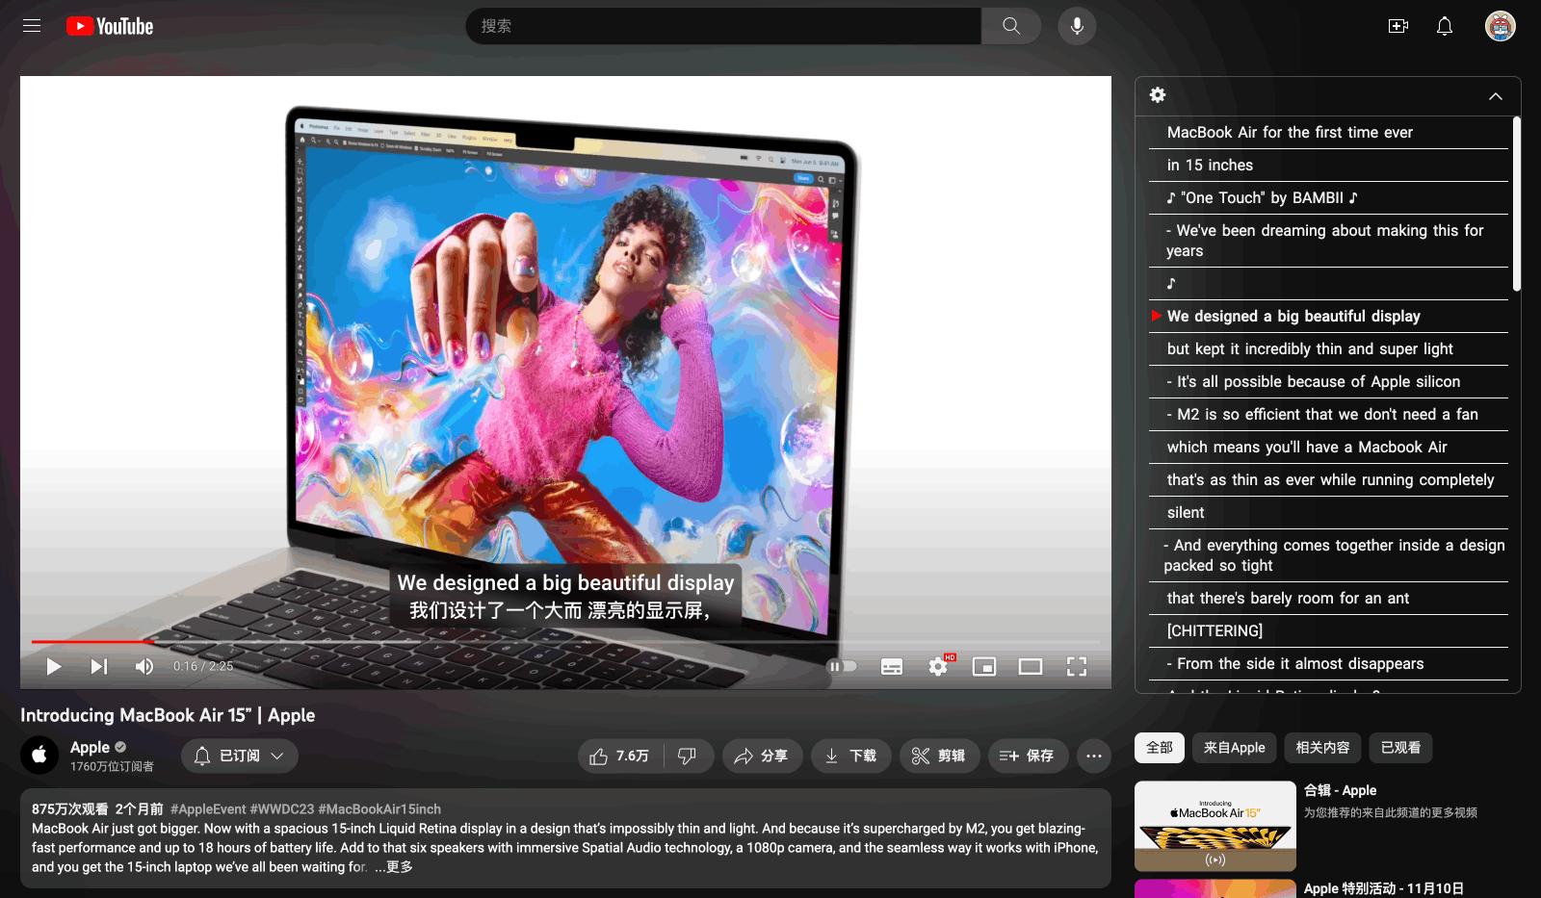Open the player settings gear
This screenshot has width=1541, height=898.
[938, 666]
